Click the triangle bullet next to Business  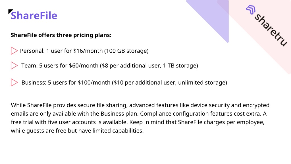point(14,82)
